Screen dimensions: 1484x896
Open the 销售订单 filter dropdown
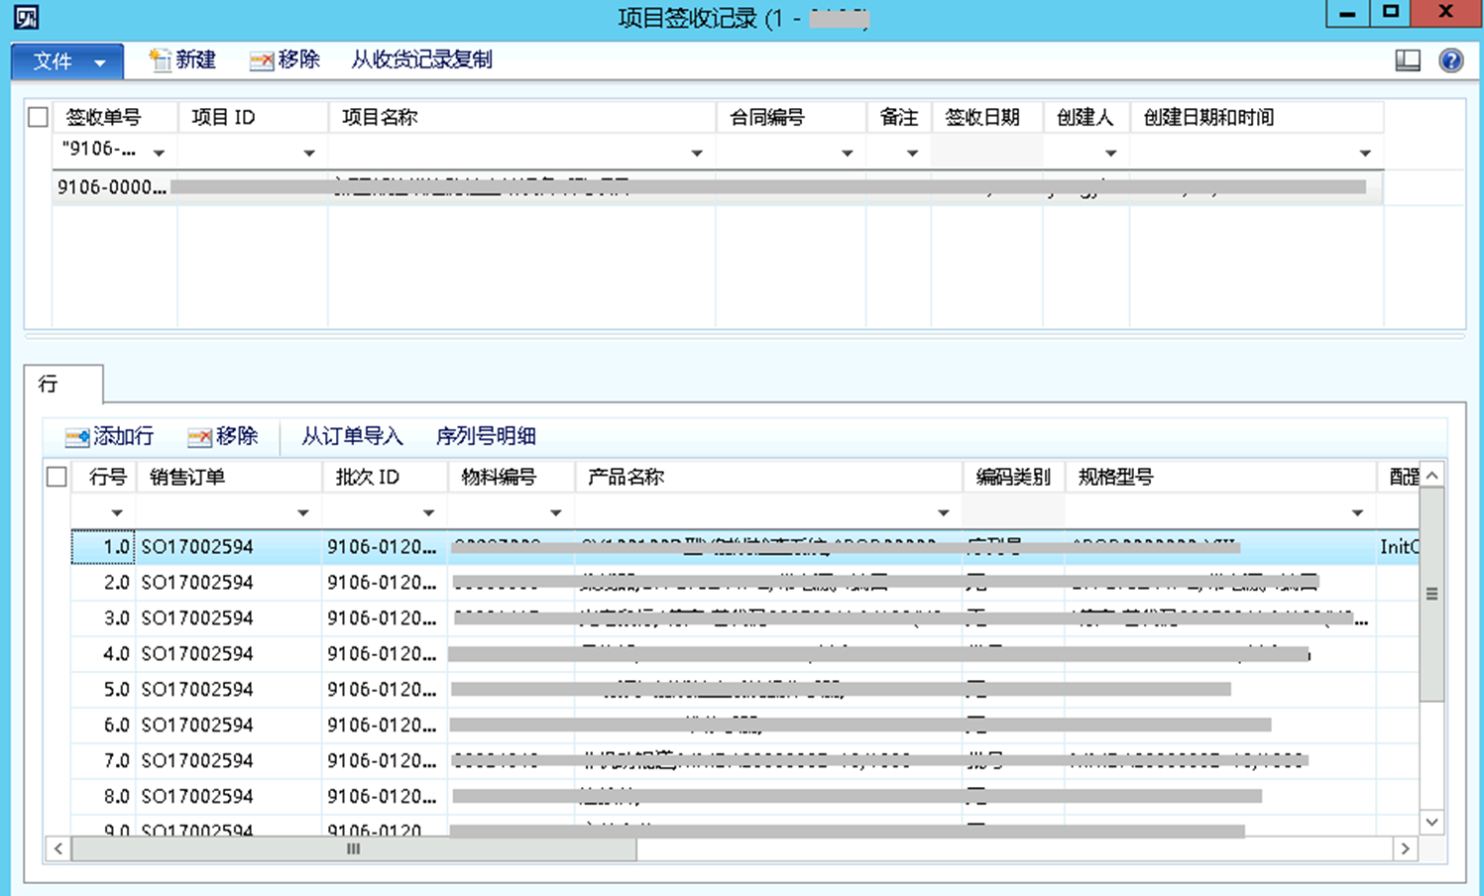click(303, 513)
